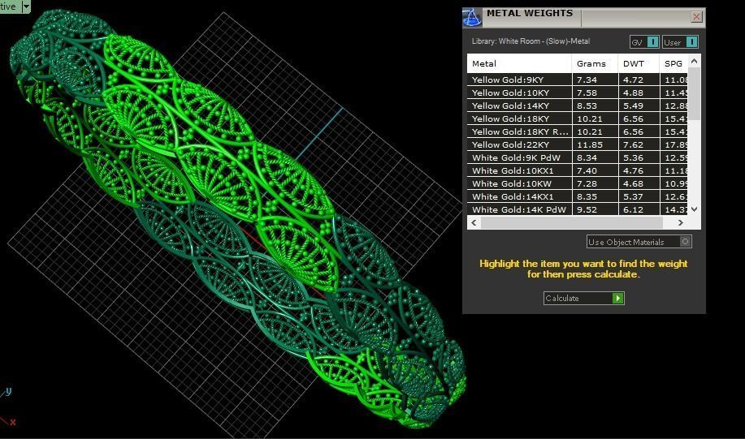Click the 4.68 DWT value

[x=634, y=183]
